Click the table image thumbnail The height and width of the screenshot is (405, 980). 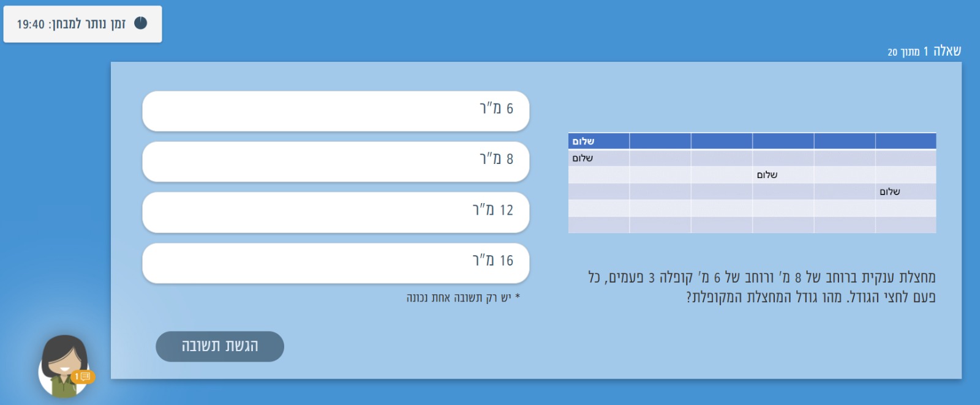tap(752, 183)
